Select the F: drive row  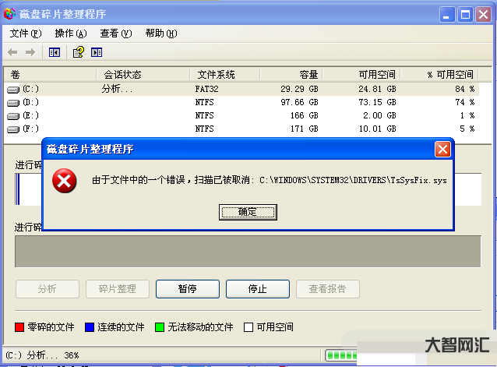coord(30,129)
